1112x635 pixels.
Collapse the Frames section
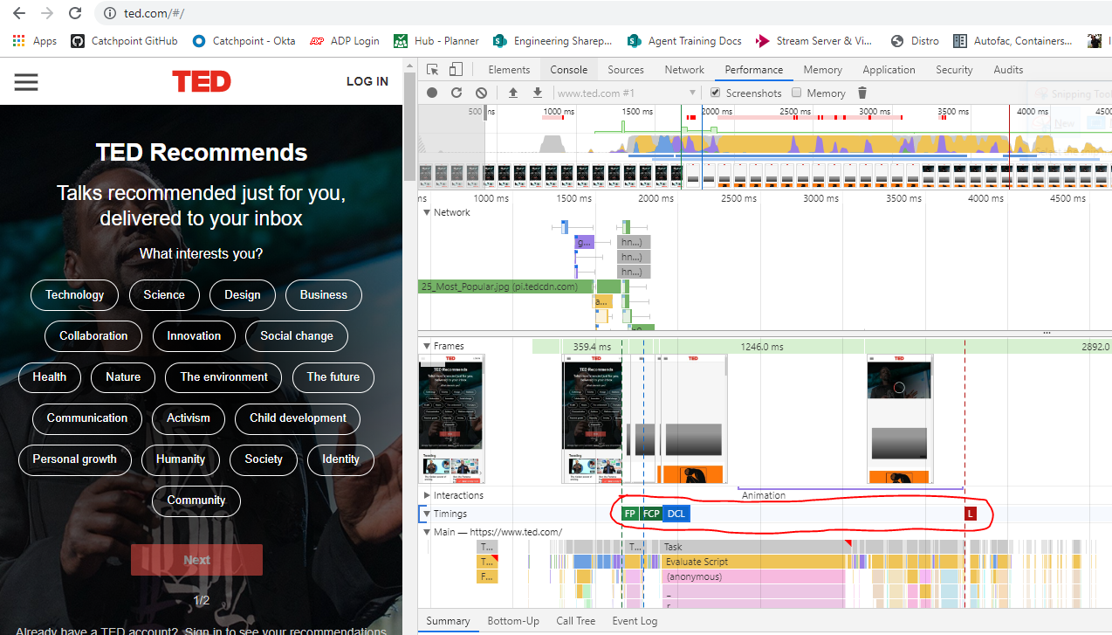tap(427, 346)
